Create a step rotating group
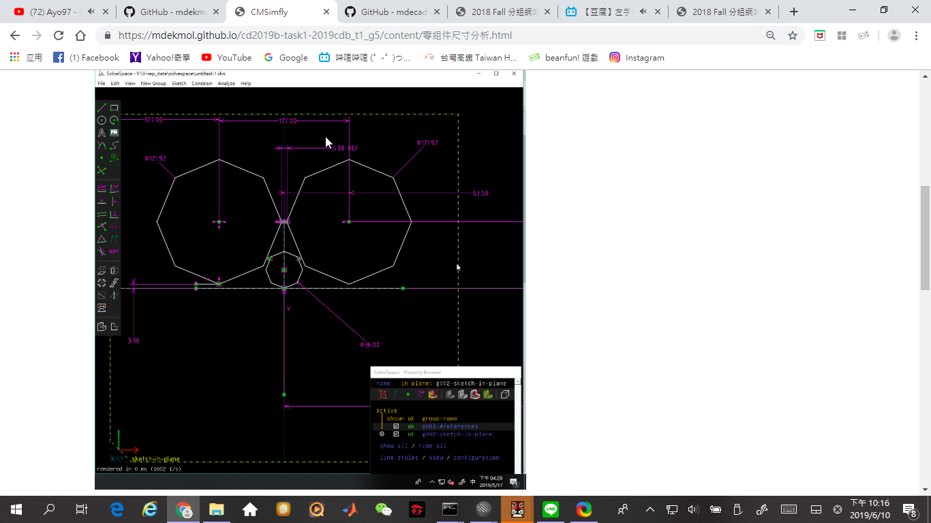The height and width of the screenshot is (523, 931). coord(102,282)
